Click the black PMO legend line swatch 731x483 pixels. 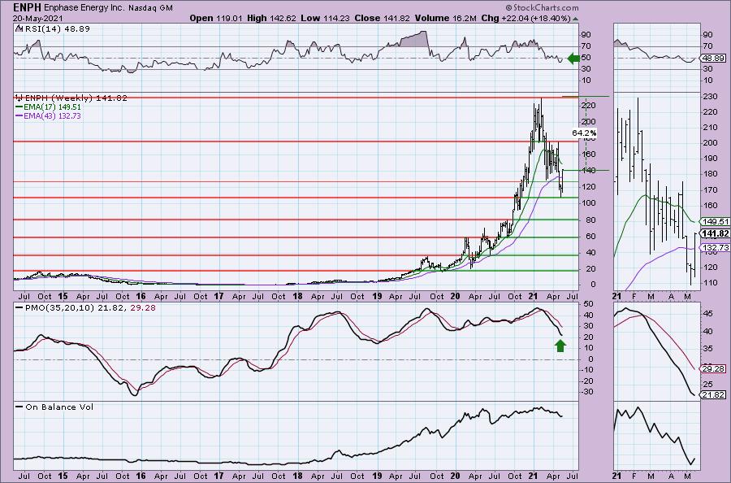point(19,308)
